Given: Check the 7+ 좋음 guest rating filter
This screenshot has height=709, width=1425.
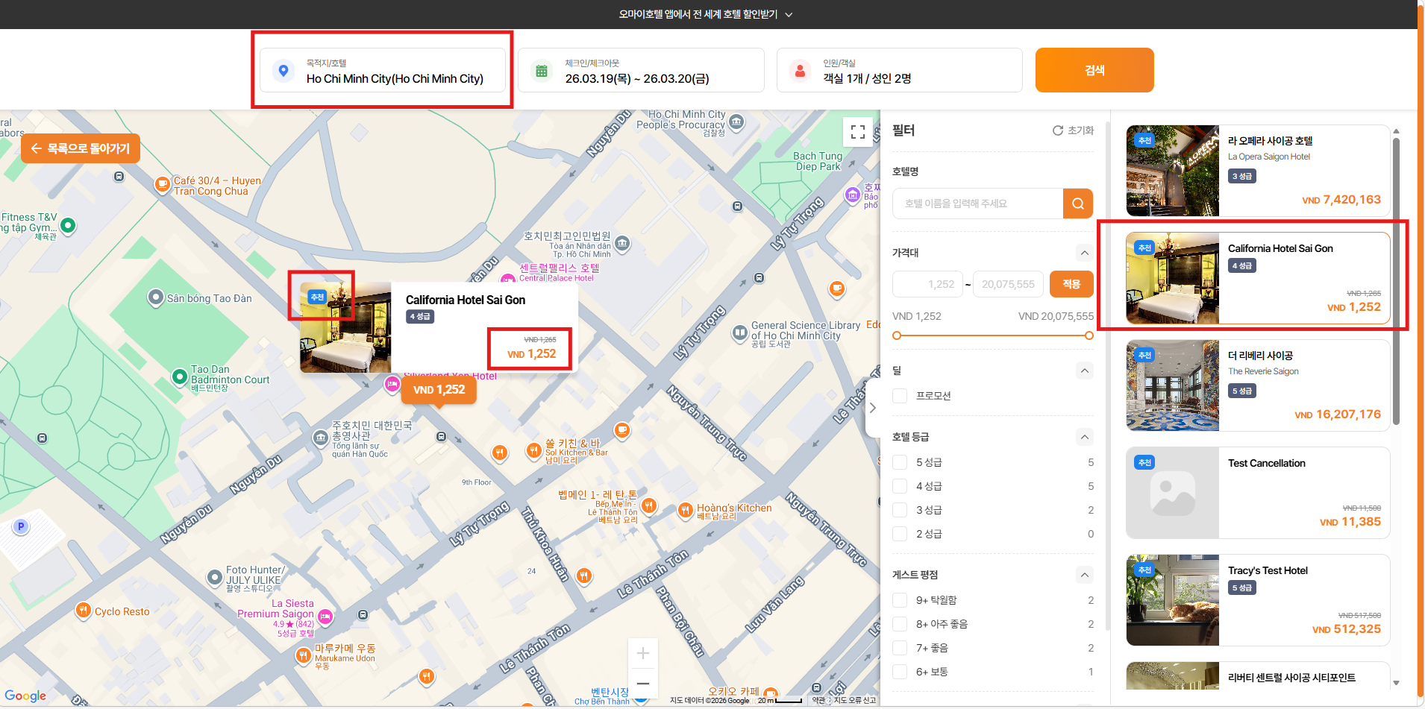Looking at the screenshot, I should [x=900, y=648].
